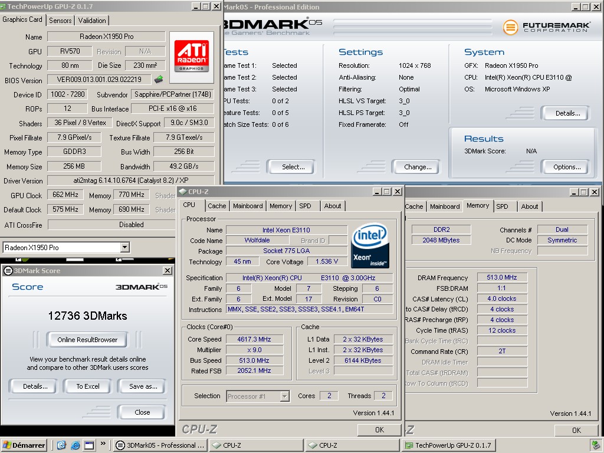The width and height of the screenshot is (604, 453).
Task: Click the GPU Name field Radeon X1950 Pro
Action: pyautogui.click(x=106, y=37)
